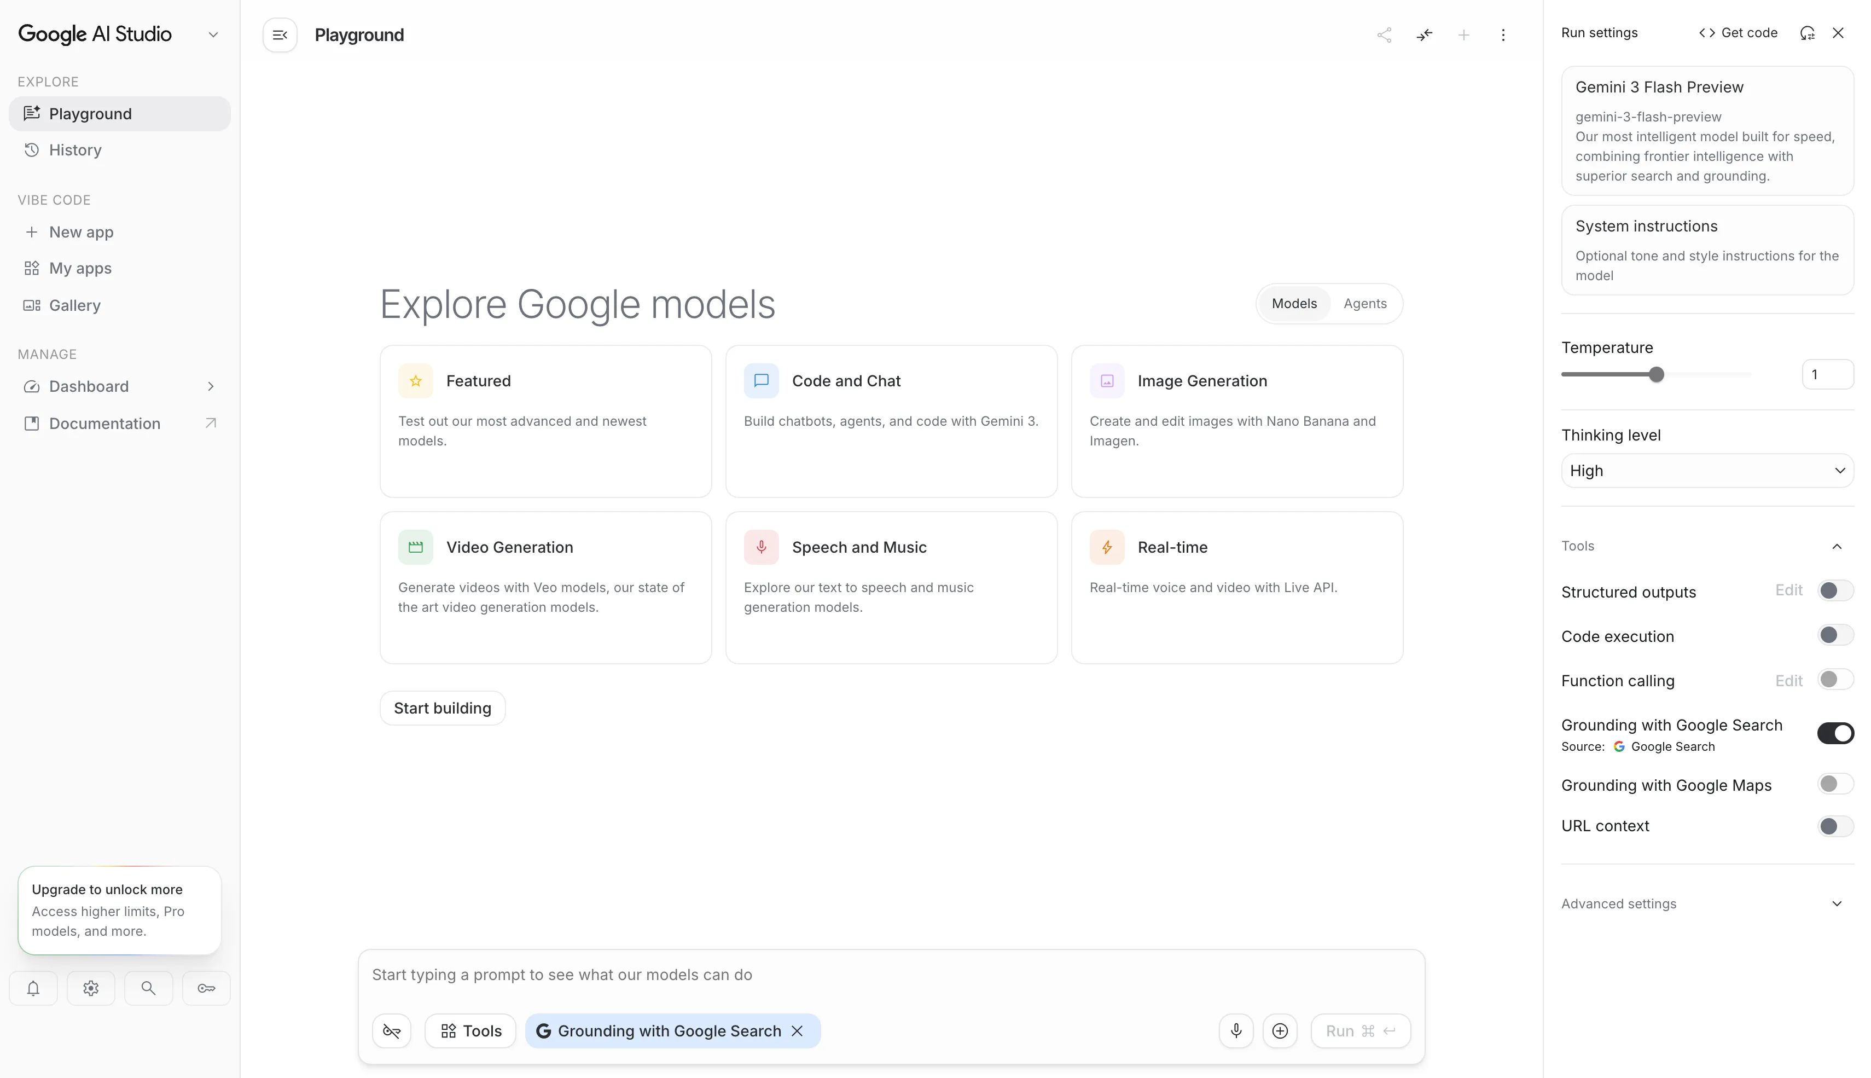Image resolution: width=1871 pixels, height=1078 pixels.
Task: Toggle Structured outputs switch
Action: tap(1835, 590)
